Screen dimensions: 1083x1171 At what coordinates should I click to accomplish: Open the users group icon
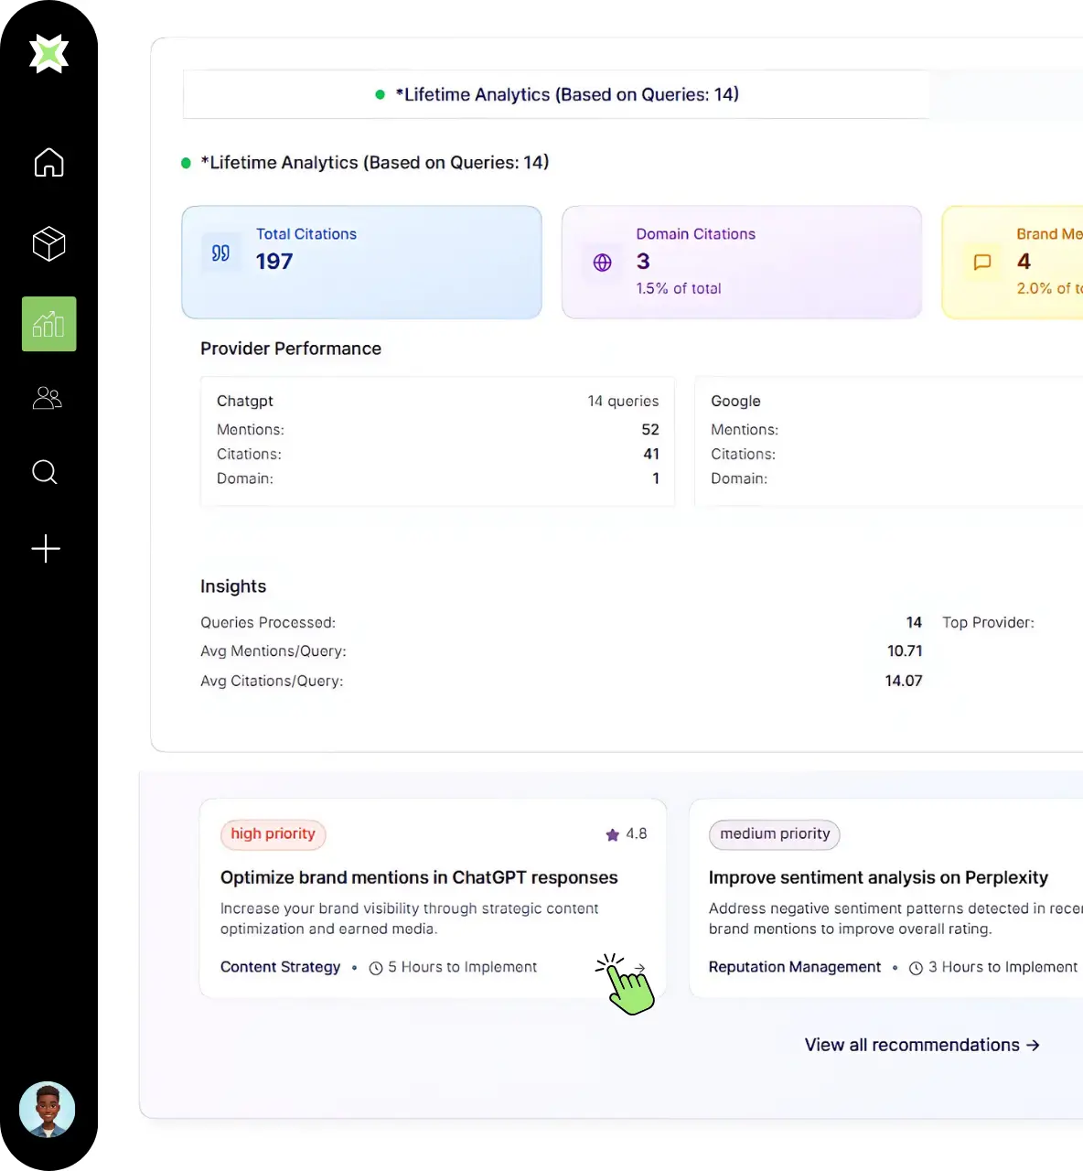click(48, 398)
